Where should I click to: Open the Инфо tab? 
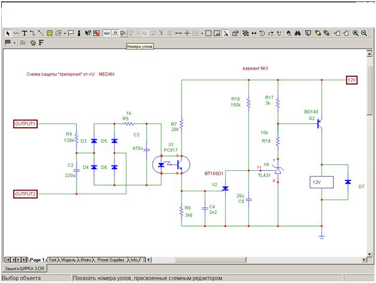tap(86, 260)
